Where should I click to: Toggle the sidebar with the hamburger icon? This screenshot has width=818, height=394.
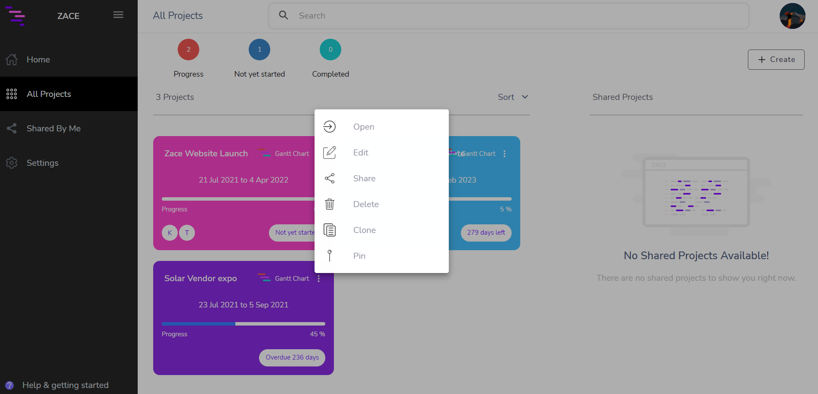coord(118,14)
